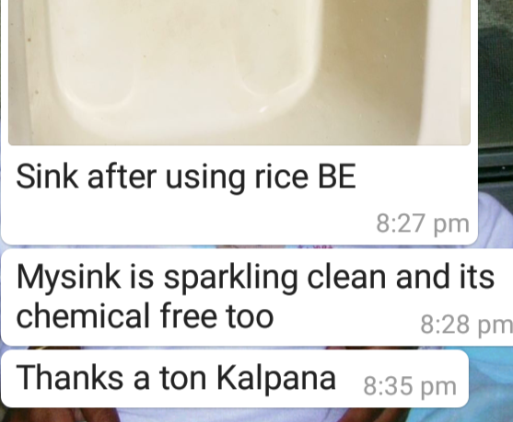Click the word 'Thanks' in the last bubble
The height and width of the screenshot is (422, 513).
tap(69, 378)
